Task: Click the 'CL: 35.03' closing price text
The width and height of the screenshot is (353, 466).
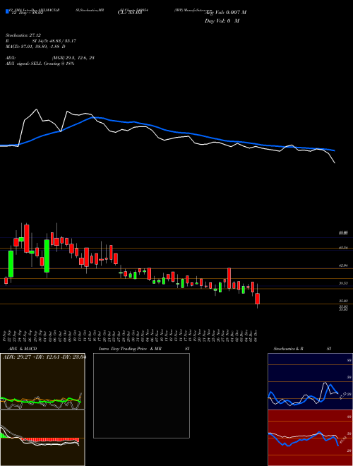Action: tap(130, 13)
